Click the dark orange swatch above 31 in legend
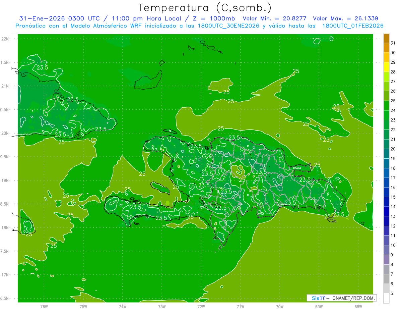Viewport: 402px width, 311px height. pos(386,38)
